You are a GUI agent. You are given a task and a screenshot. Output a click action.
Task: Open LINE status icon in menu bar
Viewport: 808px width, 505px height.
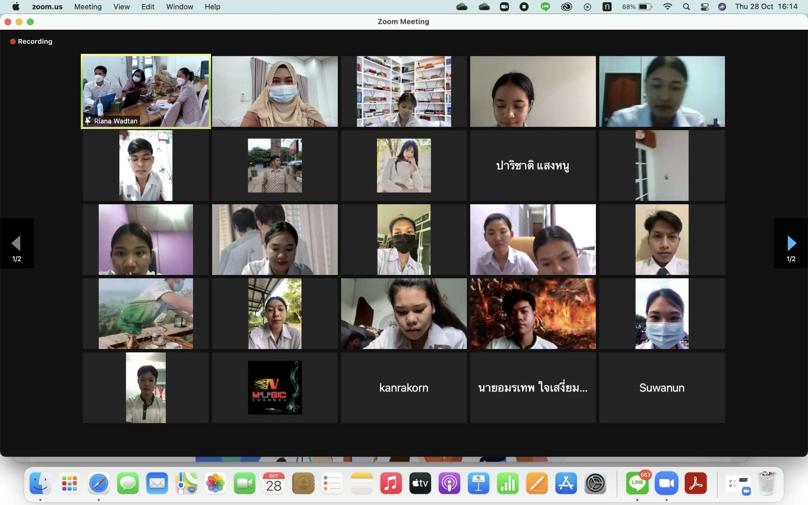[x=545, y=7]
